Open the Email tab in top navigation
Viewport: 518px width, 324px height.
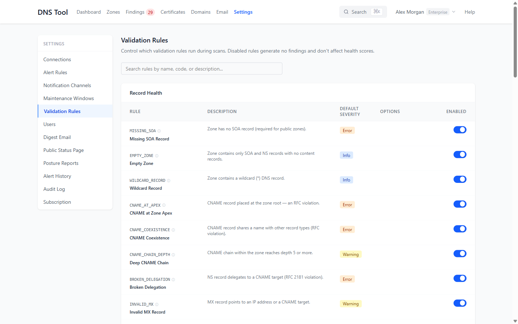click(222, 12)
